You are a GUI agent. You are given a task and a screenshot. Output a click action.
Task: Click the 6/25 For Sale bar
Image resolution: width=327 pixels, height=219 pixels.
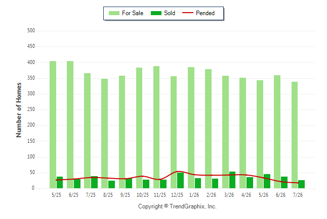70,125
